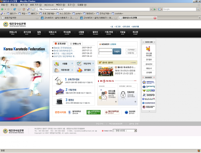
Task: Switch to the 공지사항 notice tab
Action: point(60,43)
